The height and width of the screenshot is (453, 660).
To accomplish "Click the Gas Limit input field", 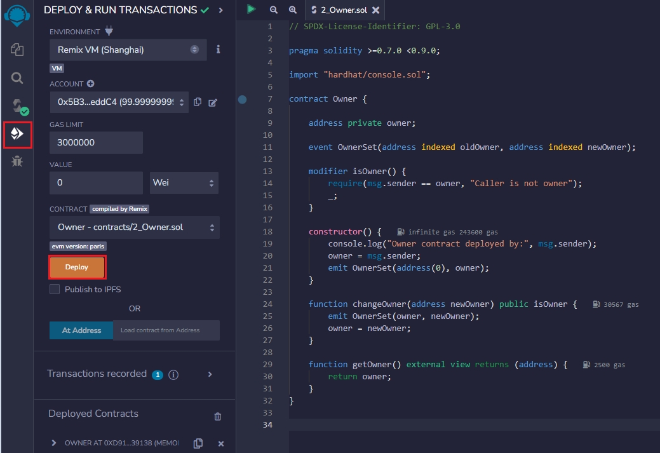I will click(x=96, y=143).
